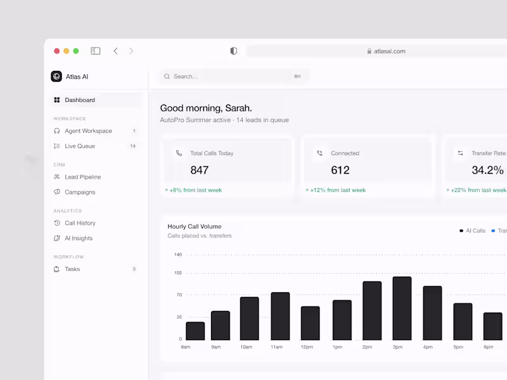507x380 pixels.
Task: Click the 3pm bar in the chart
Action: coord(402,308)
